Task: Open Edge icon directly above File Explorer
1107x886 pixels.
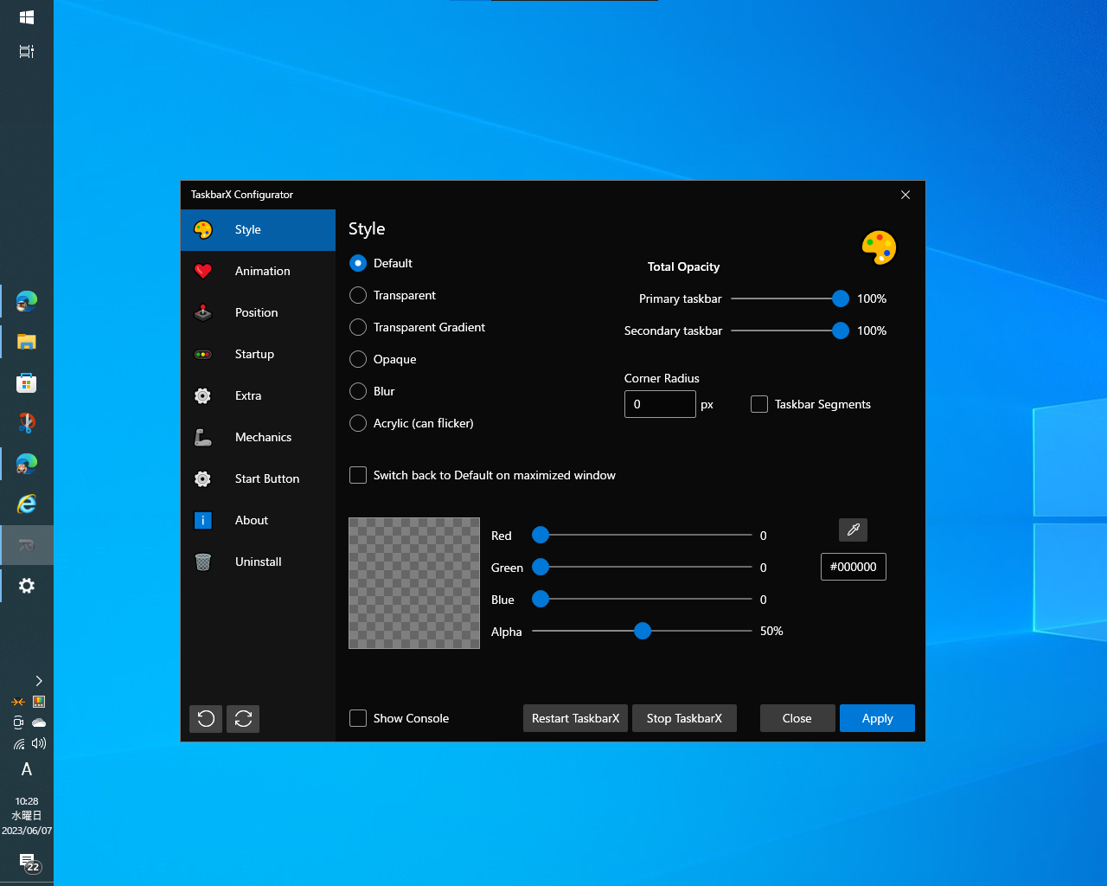Action: pos(27,301)
